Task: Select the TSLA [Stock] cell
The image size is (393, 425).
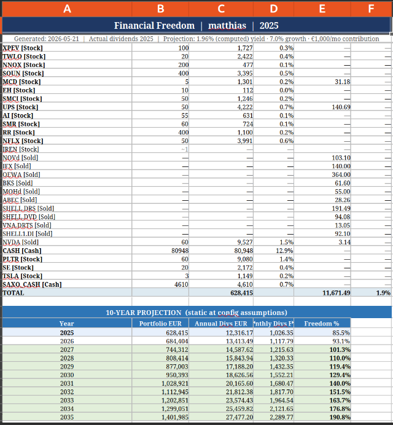Action: point(67,276)
